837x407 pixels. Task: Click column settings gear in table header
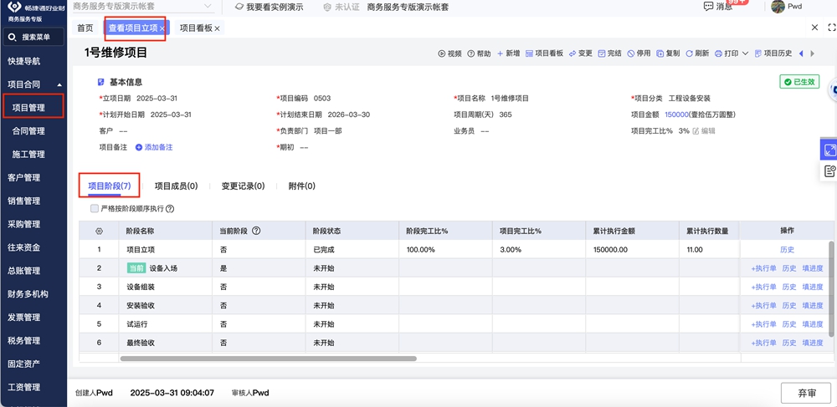coord(99,231)
